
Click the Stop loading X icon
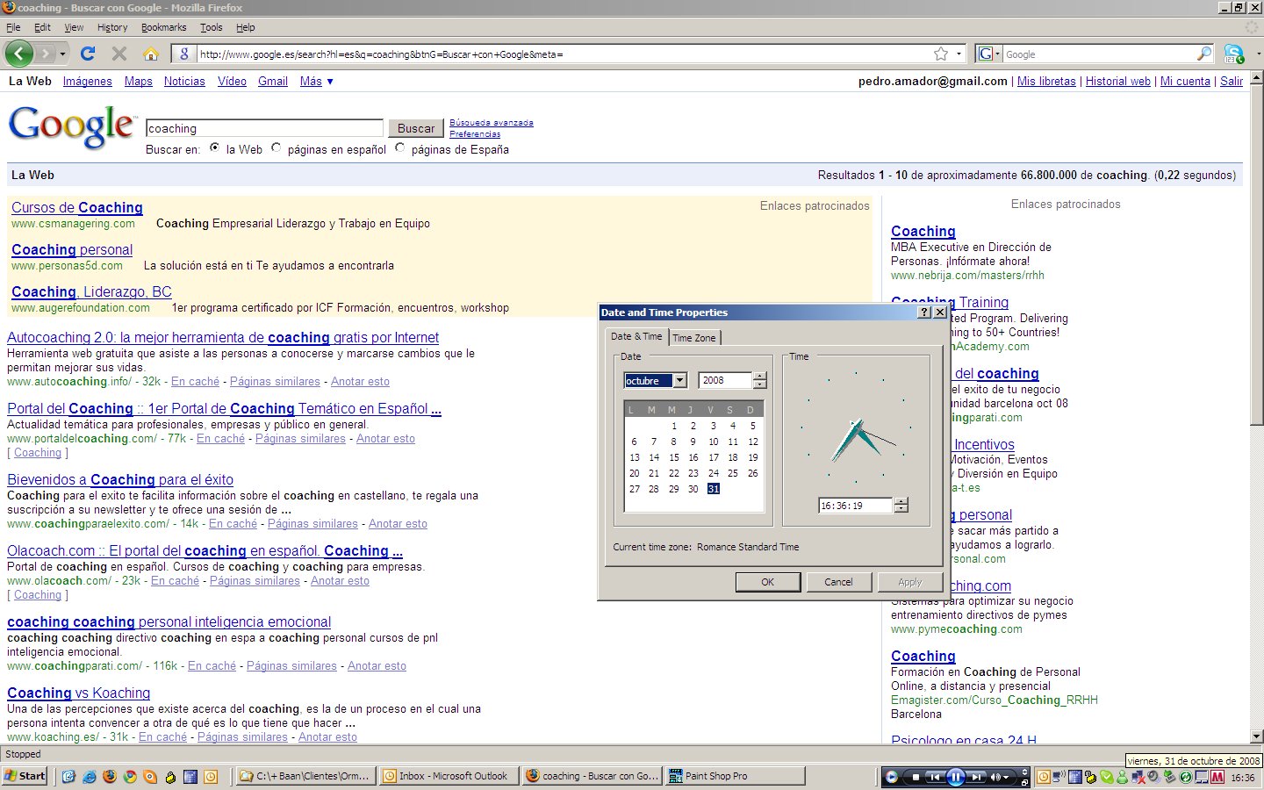119,54
